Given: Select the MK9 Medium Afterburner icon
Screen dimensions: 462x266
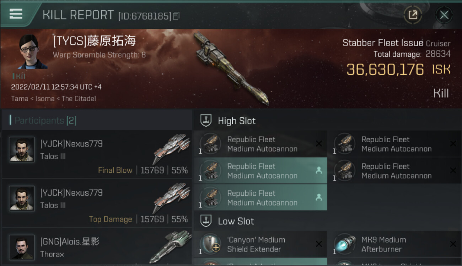Looking at the screenshot, I should click(345, 244).
